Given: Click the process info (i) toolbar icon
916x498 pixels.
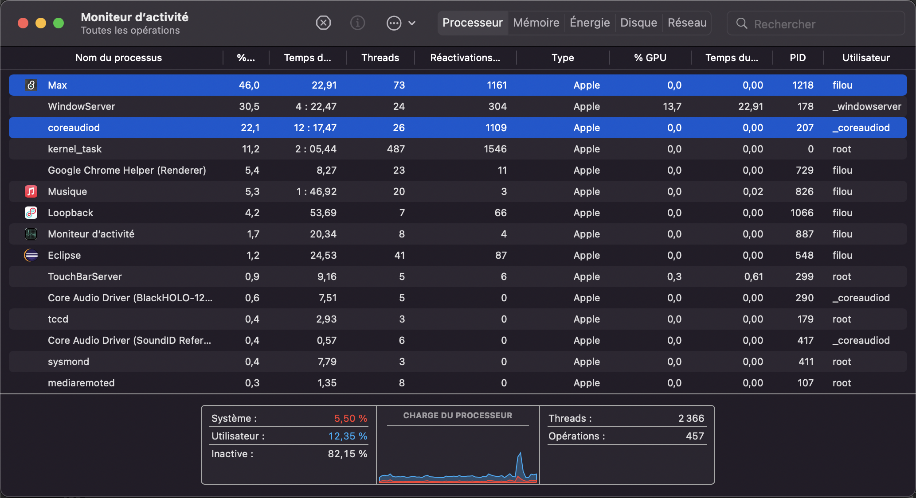Looking at the screenshot, I should (x=357, y=23).
